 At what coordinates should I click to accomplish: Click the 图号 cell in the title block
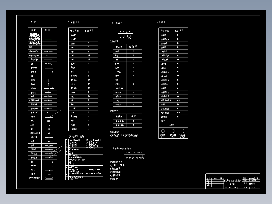click(245, 184)
